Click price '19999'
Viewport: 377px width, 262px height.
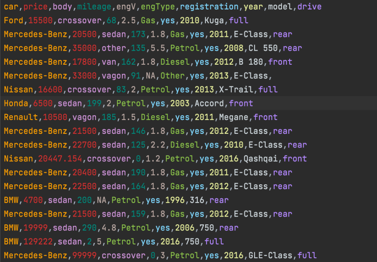[36, 228]
